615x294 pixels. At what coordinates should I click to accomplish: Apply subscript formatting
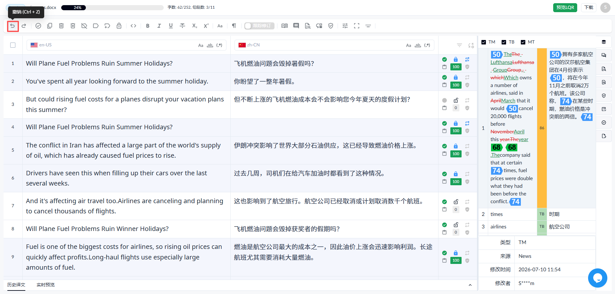pos(194,26)
